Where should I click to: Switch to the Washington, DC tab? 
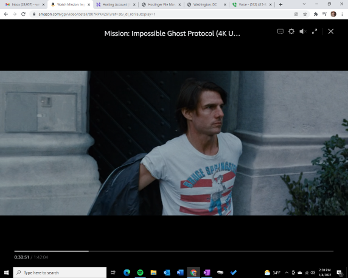pyautogui.click(x=206, y=5)
